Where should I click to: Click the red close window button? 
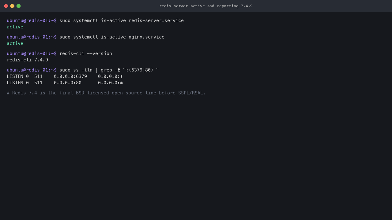(x=6, y=6)
